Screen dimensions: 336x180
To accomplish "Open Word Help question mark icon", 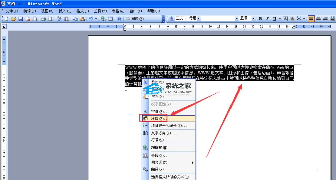I will [x=119, y=19].
